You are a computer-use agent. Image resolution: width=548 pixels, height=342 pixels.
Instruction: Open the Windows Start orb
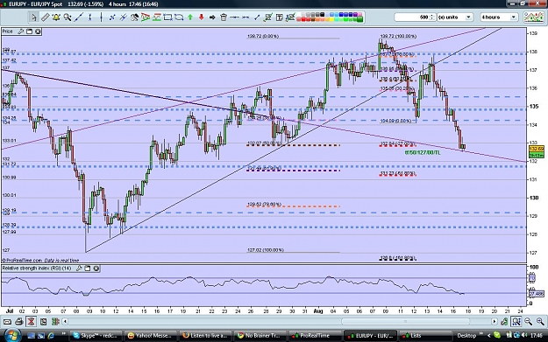pos(11,335)
